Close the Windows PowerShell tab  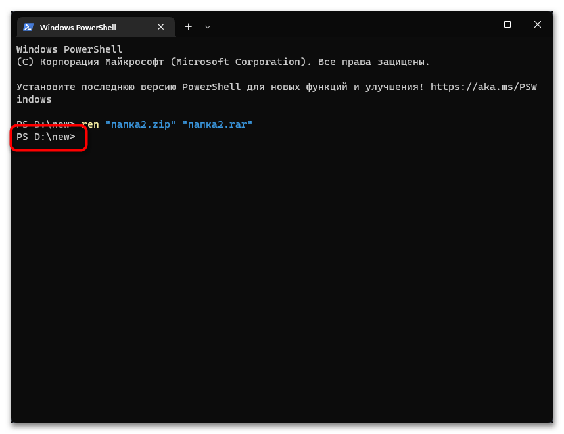(x=161, y=27)
